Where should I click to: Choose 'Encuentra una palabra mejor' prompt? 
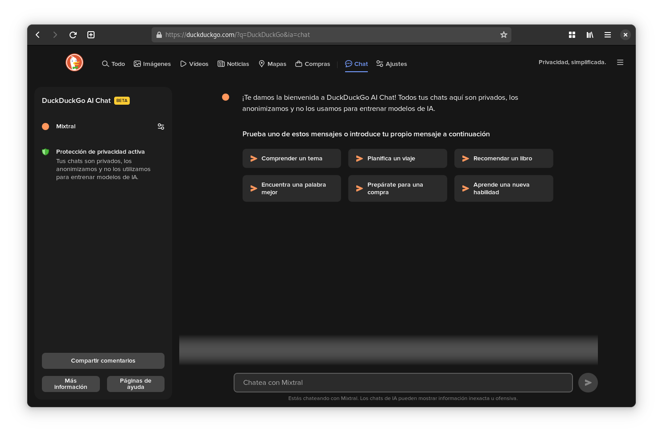(x=292, y=188)
